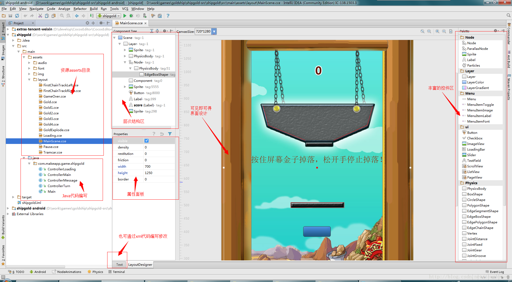Click the Cut scissors icon

(40, 16)
